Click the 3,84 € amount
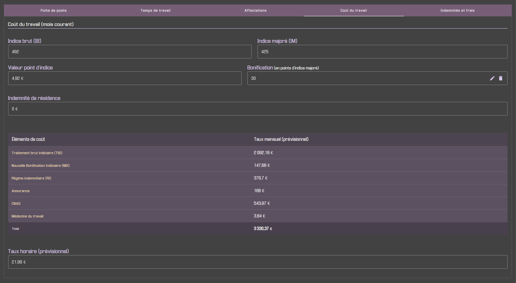 [x=259, y=216]
